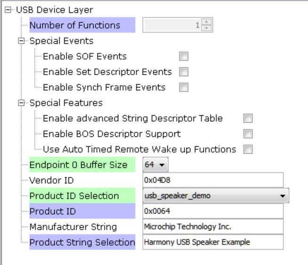The width and height of the screenshot is (308, 265).
Task: Click the Manufacturer String text field
Action: [x=213, y=226]
